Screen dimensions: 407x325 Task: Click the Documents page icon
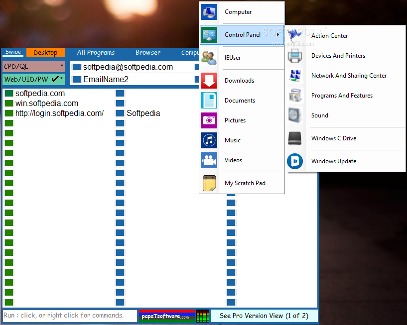click(x=209, y=101)
